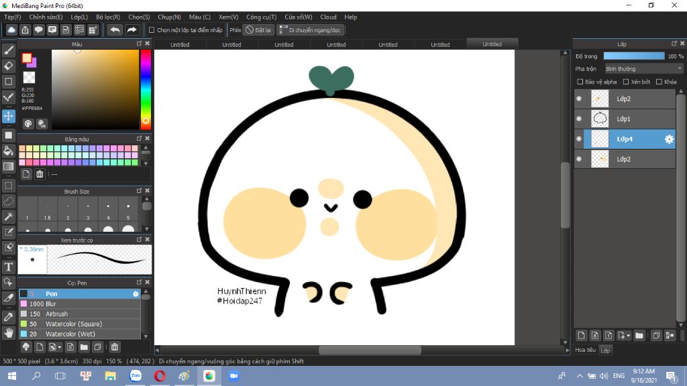Select the Brush tool in left toolbar
This screenshot has width=687, height=386.
pyautogui.click(x=8, y=50)
